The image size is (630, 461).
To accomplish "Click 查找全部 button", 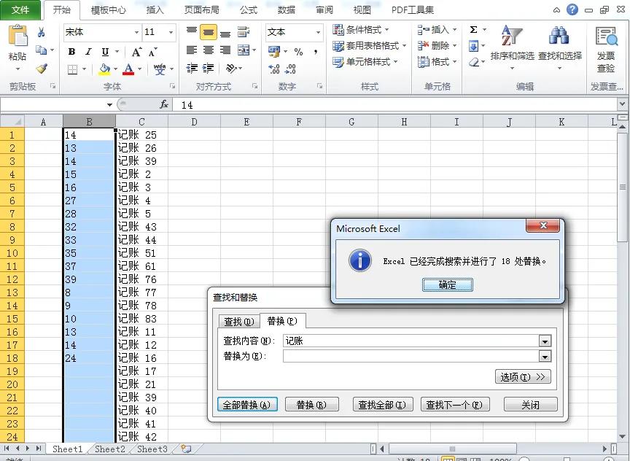I will (382, 404).
